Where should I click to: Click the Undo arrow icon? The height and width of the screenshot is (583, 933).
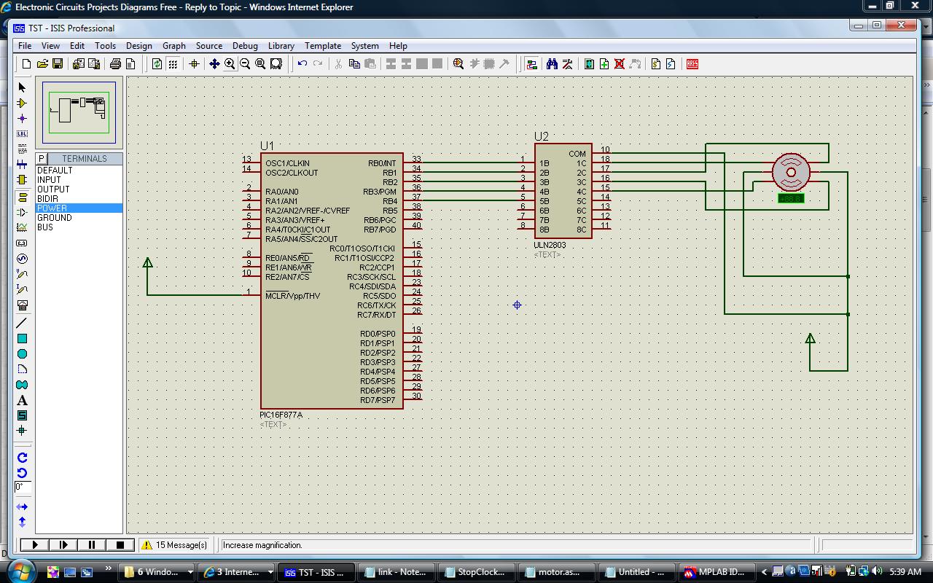pos(302,64)
